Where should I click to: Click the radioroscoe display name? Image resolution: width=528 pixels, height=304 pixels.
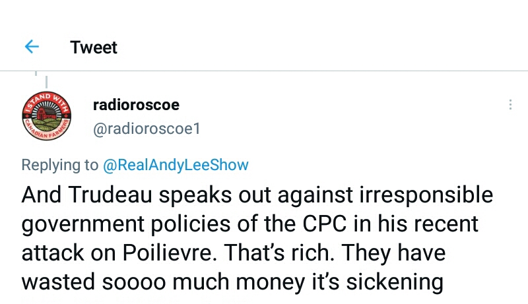click(x=136, y=105)
